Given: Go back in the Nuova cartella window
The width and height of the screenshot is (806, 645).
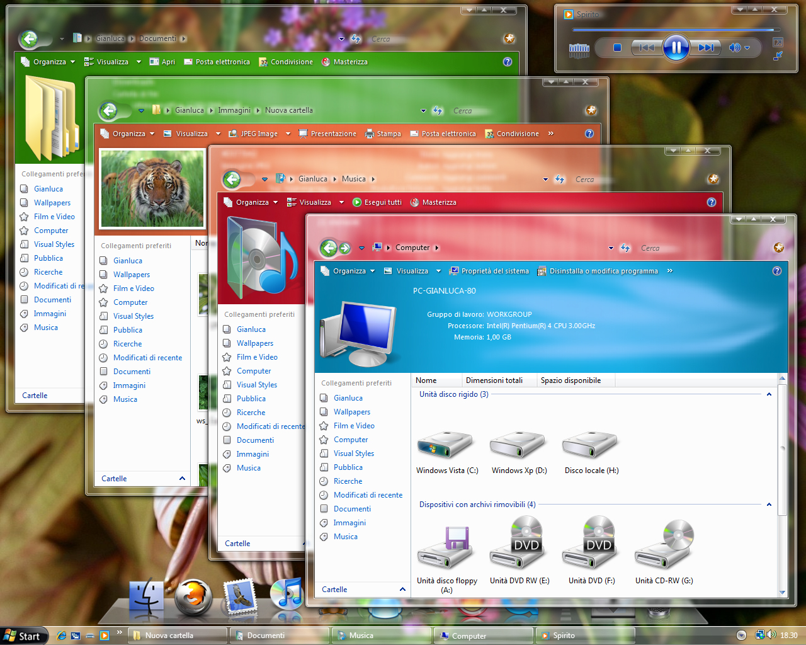Looking at the screenshot, I should (x=108, y=111).
